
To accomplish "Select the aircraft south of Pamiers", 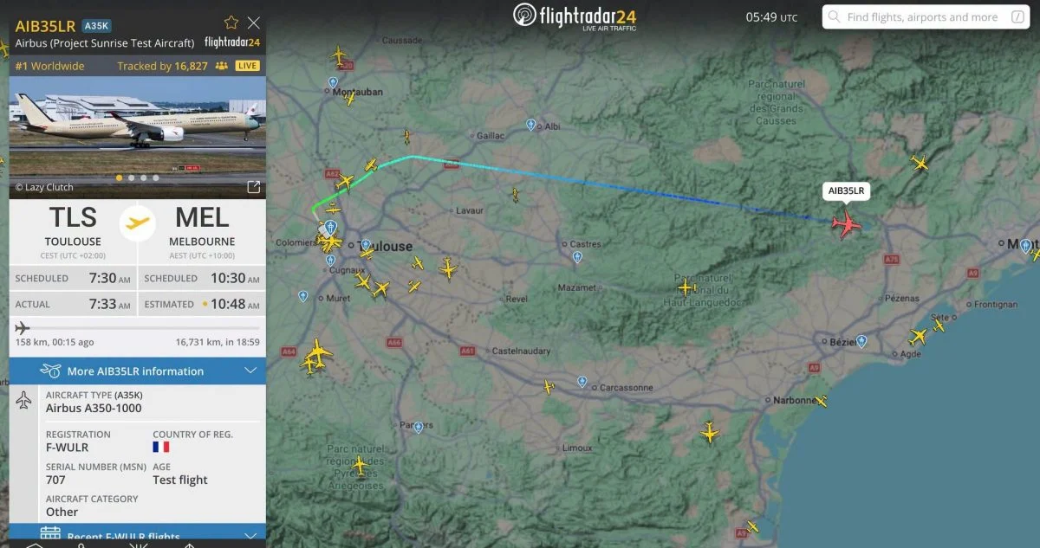I will 360,466.
